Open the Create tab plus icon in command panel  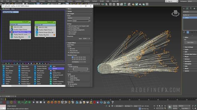184,9
